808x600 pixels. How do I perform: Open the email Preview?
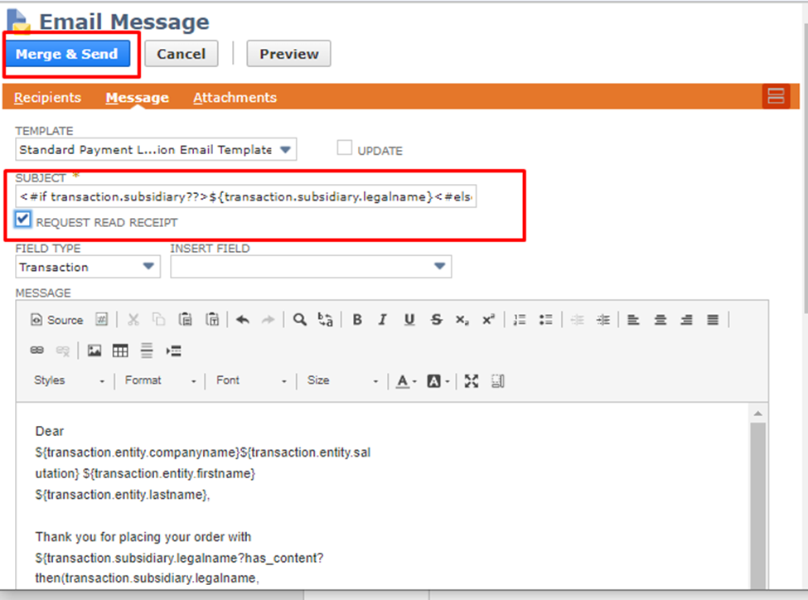click(x=288, y=54)
